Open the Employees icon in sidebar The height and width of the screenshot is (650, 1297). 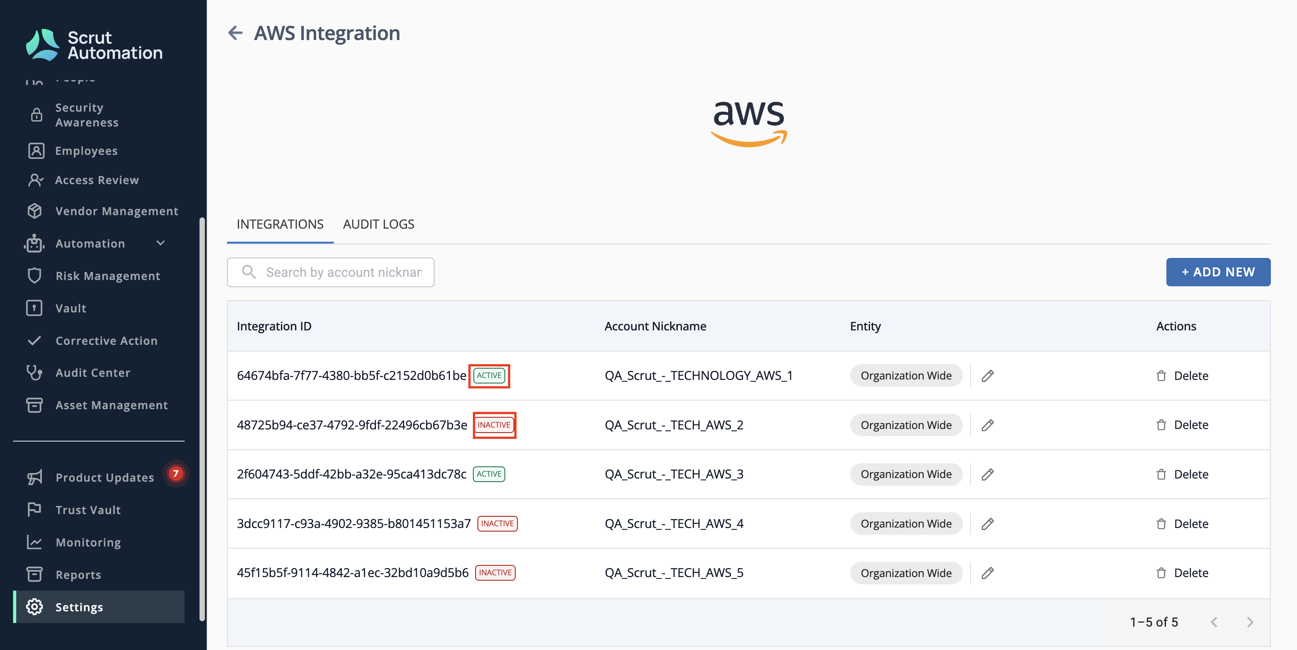click(36, 151)
